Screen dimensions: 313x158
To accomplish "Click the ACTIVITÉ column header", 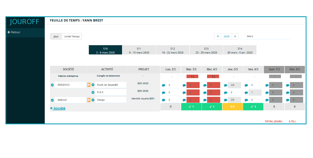I will 107,69.
